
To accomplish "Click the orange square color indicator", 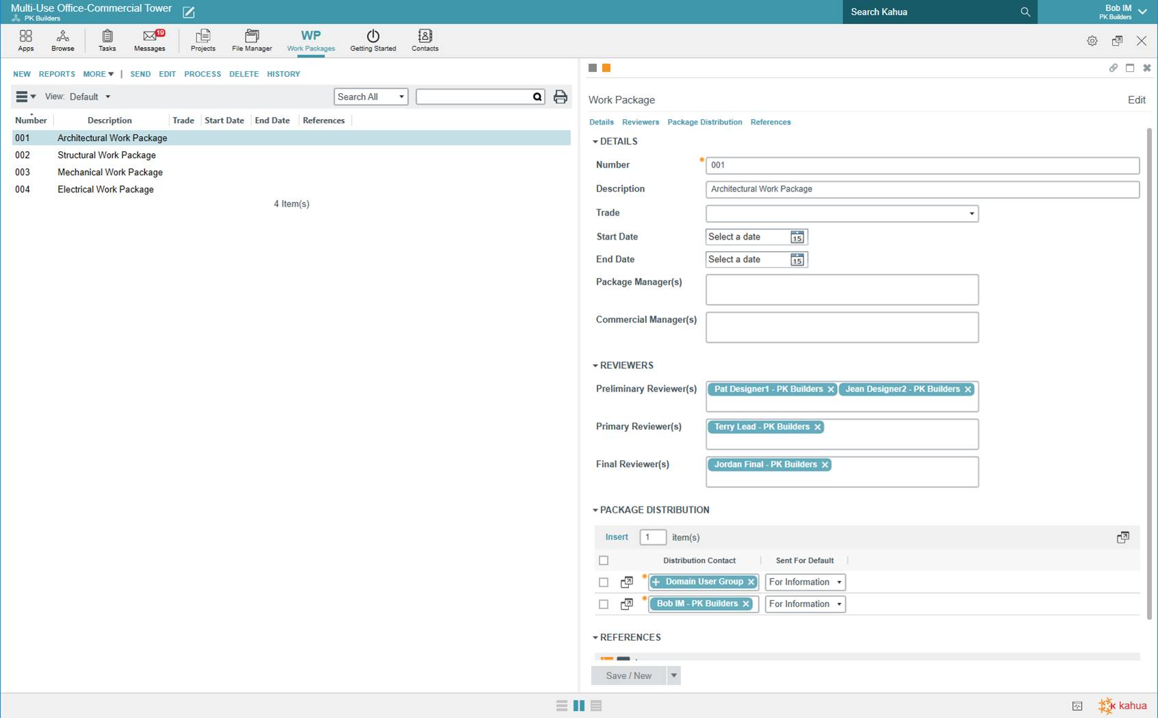I will tap(606, 68).
